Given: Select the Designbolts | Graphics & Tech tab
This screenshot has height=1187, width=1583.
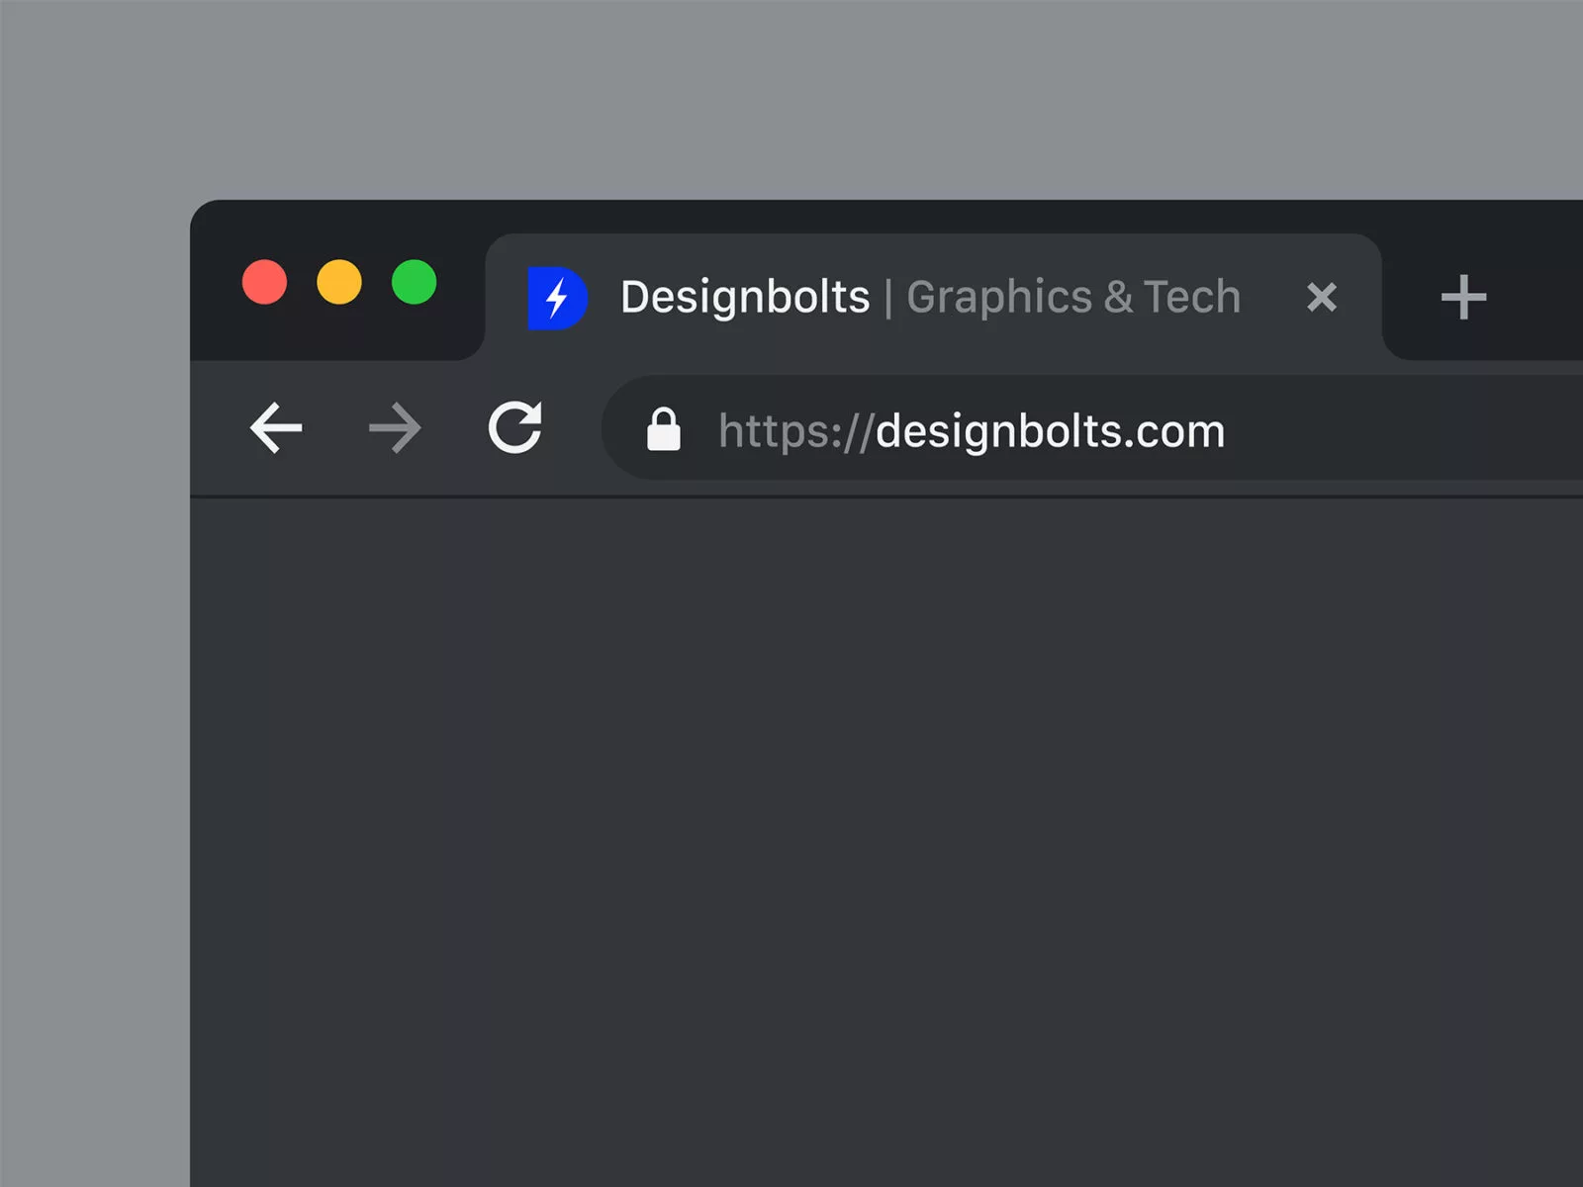Looking at the screenshot, I should coord(930,297).
